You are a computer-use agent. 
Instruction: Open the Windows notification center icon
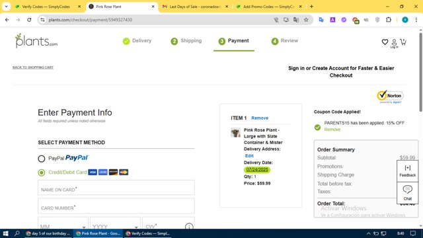click(412, 233)
